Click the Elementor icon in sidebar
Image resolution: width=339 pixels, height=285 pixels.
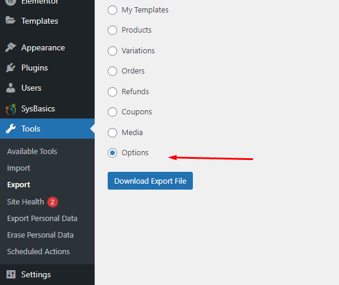[x=11, y=2]
